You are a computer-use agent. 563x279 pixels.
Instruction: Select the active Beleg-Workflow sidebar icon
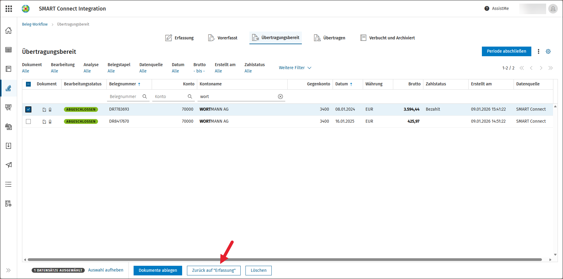tap(8, 88)
